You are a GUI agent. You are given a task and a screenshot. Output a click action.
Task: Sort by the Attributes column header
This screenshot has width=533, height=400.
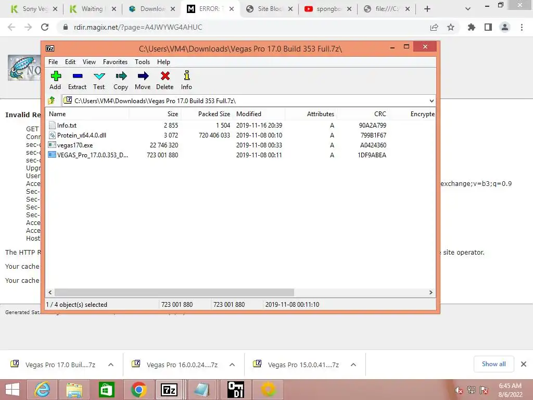click(x=311, y=114)
